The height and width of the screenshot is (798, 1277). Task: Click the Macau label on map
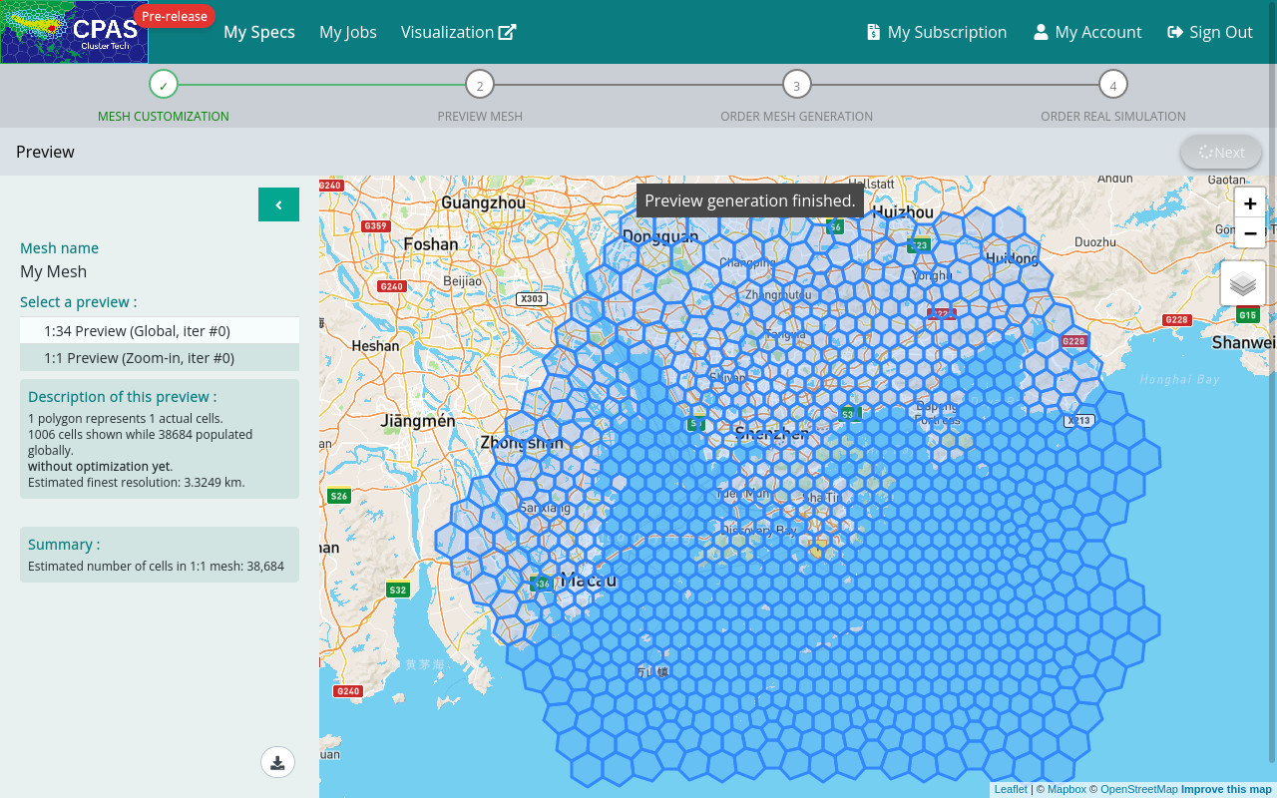(589, 580)
